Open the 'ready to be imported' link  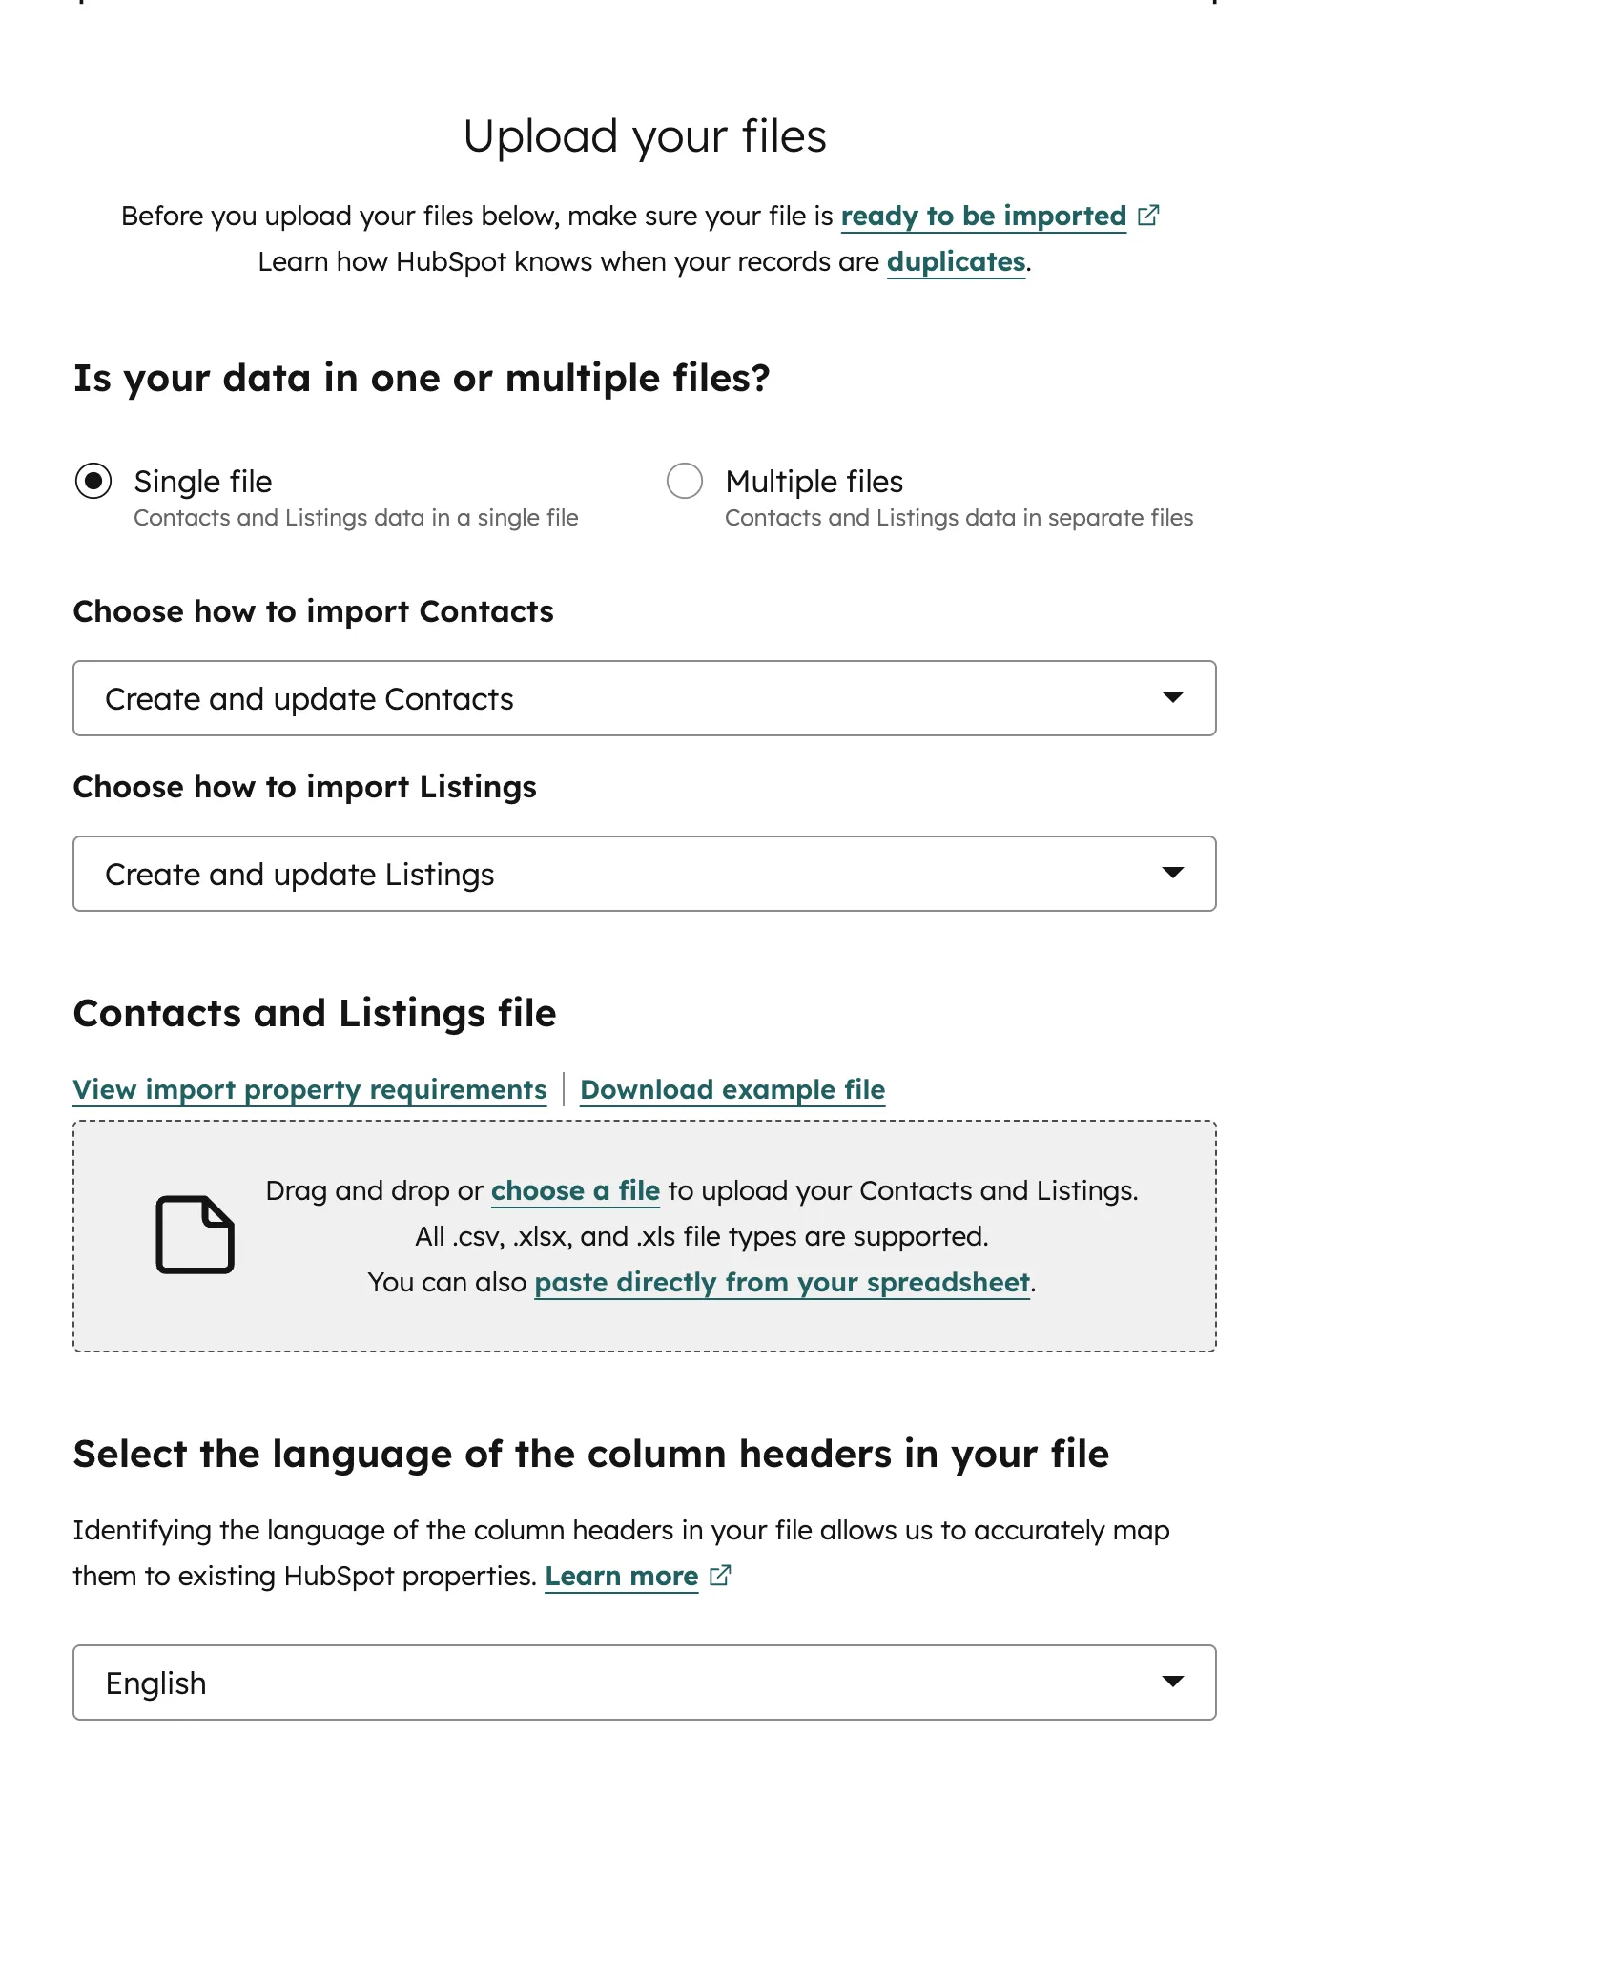tap(983, 216)
